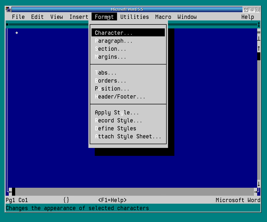Click the Microsoft Word 5.5 title bar
Screen dimensions: 267x222
coord(127,9)
